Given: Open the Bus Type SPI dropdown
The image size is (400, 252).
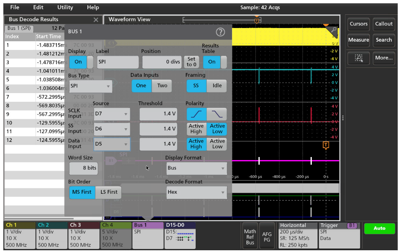Looking at the screenshot, I should [90, 86].
